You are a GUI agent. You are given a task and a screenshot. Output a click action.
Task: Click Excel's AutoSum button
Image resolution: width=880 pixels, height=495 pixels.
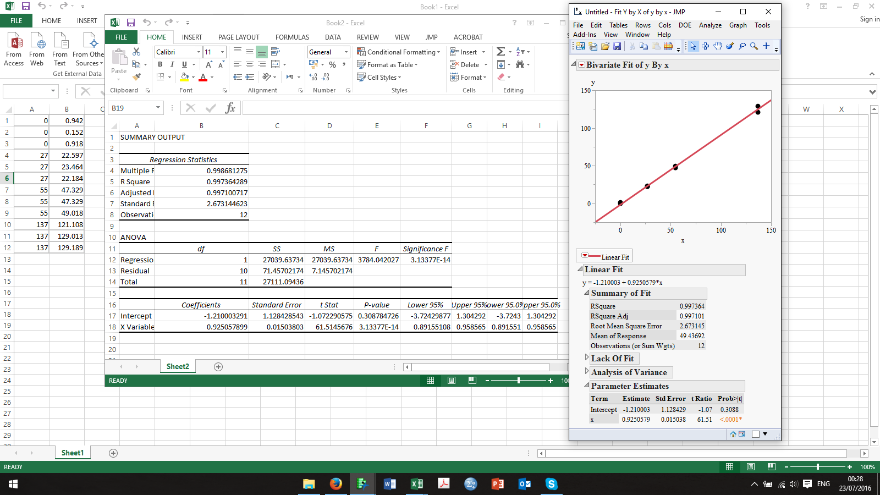pyautogui.click(x=499, y=51)
